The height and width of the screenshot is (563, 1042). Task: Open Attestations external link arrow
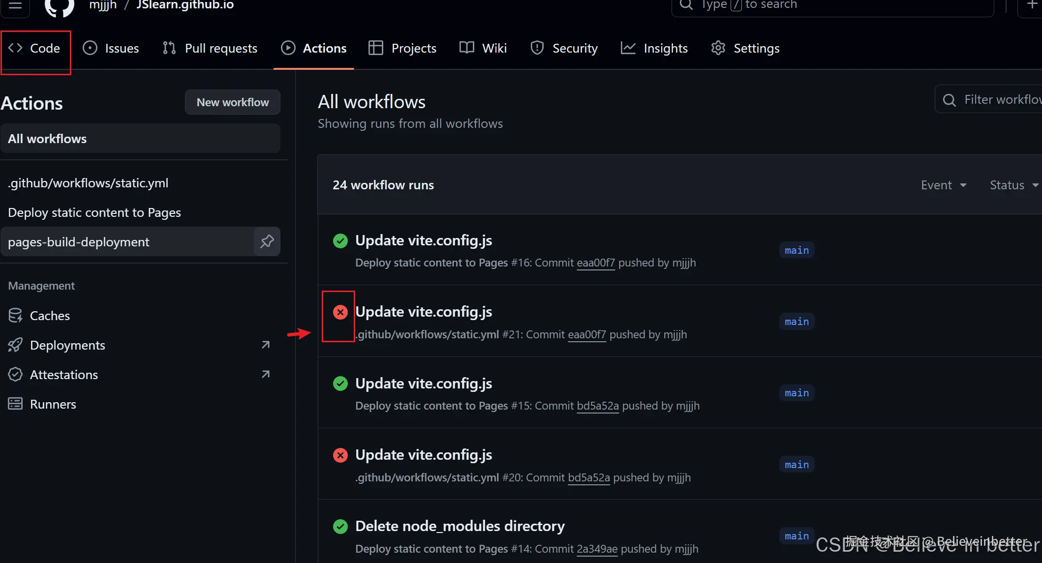coord(266,375)
